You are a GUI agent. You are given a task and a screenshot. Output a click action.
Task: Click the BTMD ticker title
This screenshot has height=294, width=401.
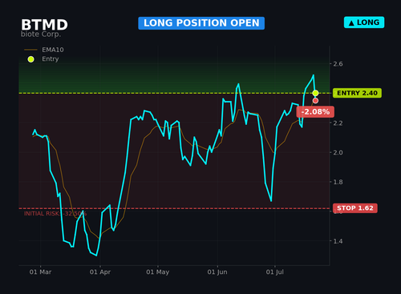44,25
